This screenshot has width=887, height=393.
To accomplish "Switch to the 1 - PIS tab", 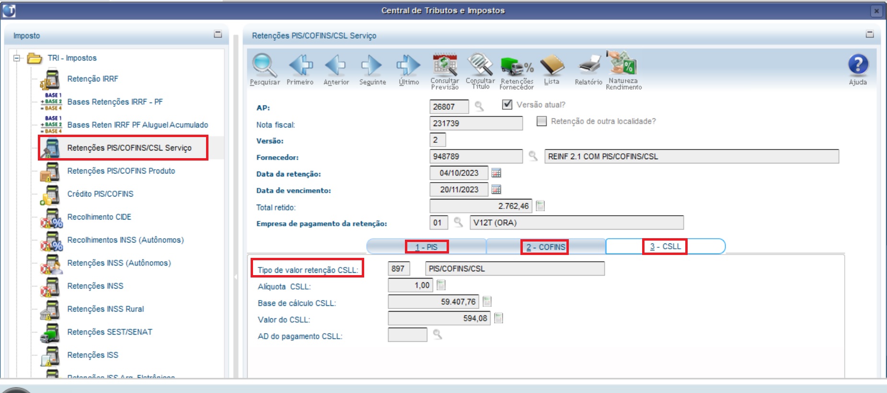I will [426, 247].
